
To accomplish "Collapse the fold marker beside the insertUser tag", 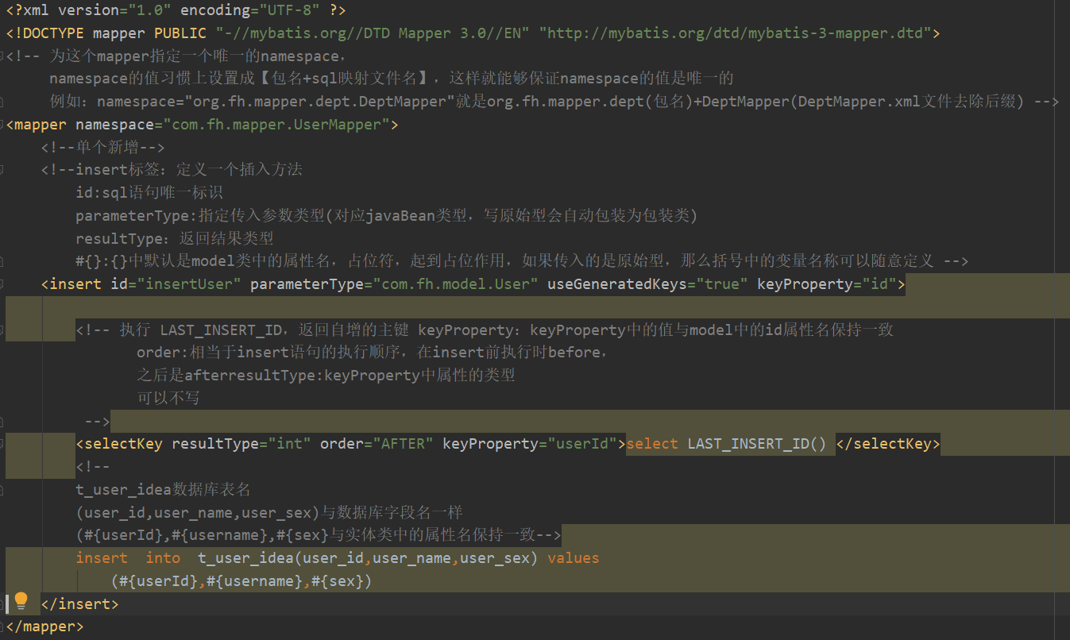I will click(2, 284).
